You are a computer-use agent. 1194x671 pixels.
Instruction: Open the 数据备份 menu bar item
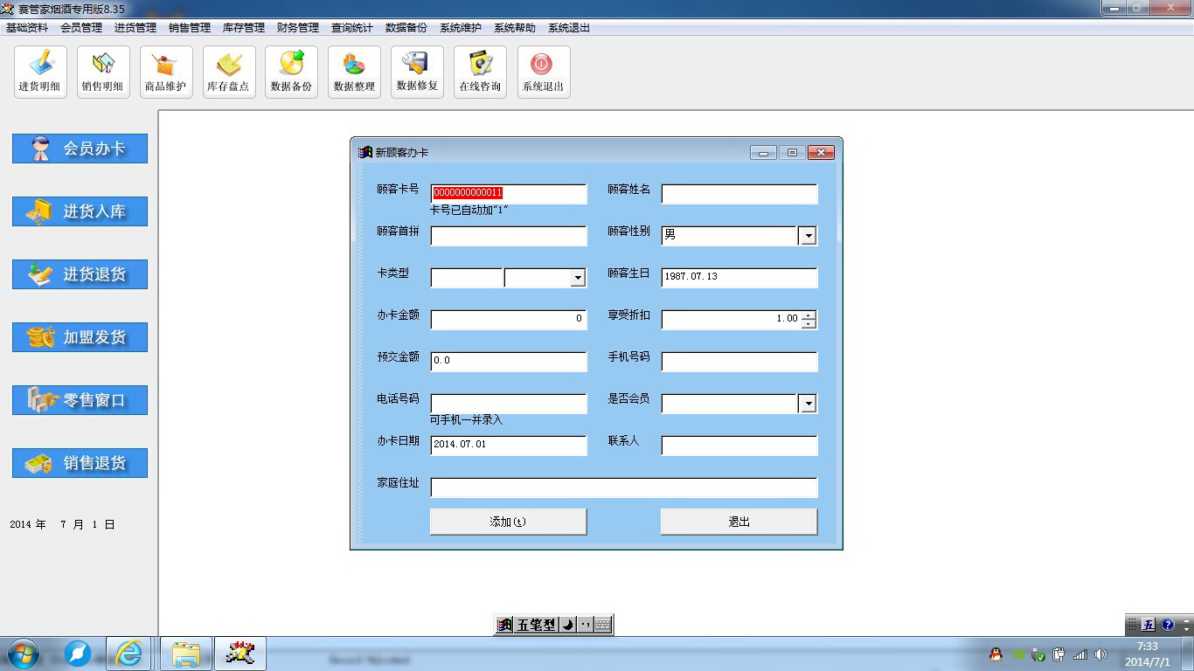click(406, 28)
